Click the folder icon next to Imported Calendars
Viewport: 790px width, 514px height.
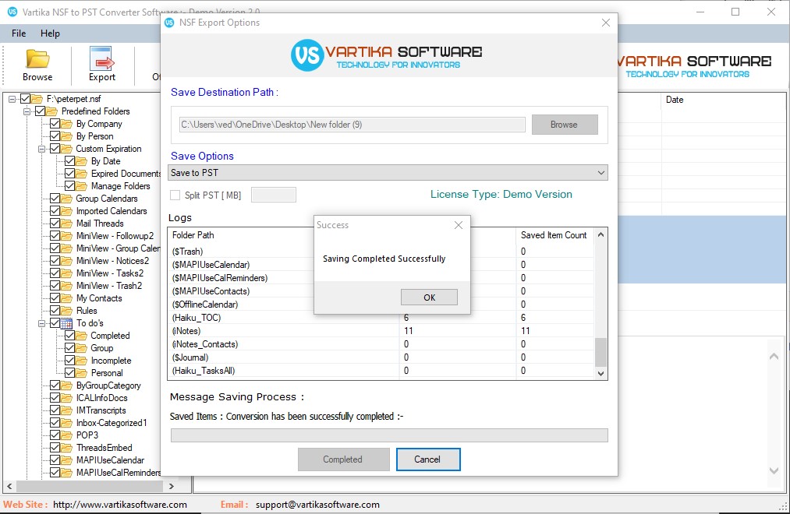tap(66, 211)
